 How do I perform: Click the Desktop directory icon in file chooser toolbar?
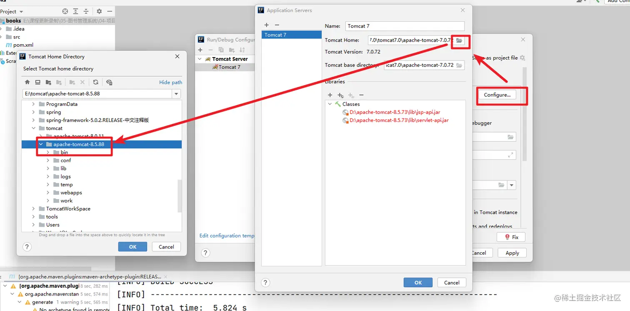[x=37, y=82]
